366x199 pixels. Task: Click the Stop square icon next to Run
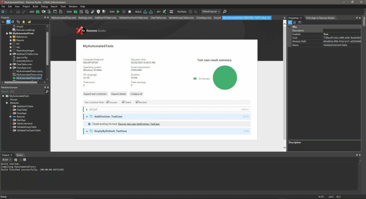pos(124,11)
